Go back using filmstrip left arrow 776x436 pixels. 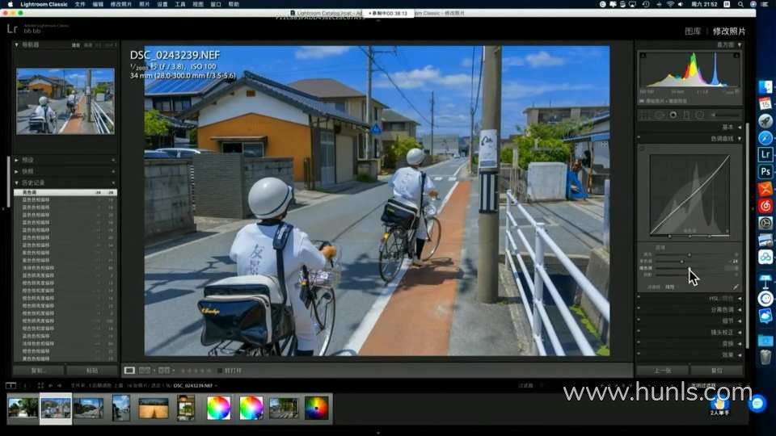click(50, 386)
